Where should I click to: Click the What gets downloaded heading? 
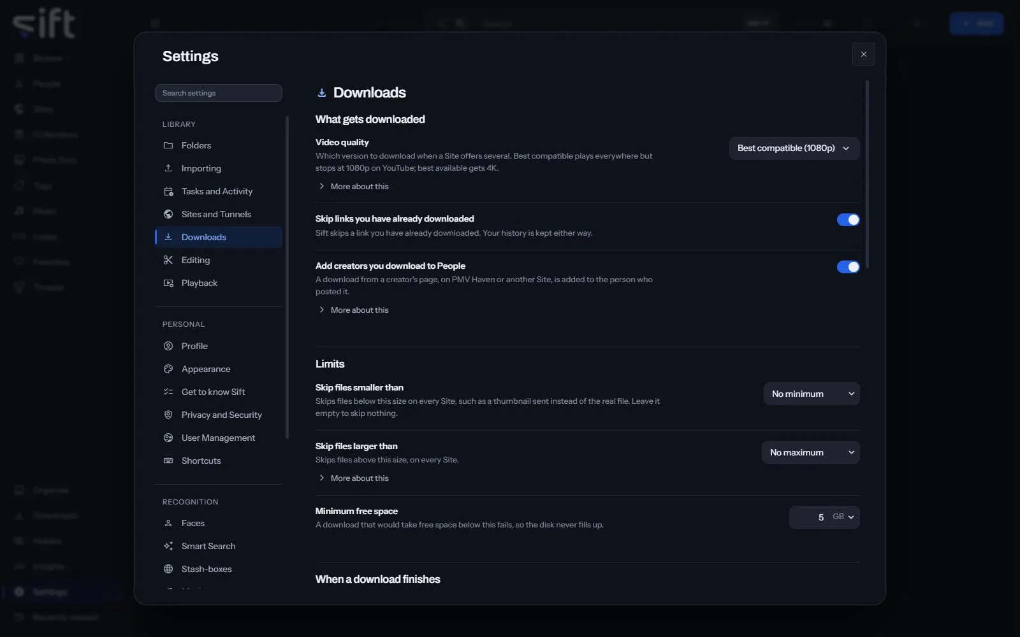370,119
